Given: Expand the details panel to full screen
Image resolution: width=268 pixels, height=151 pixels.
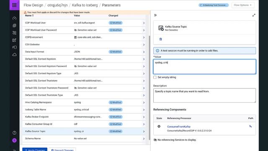Looking at the screenshot, I should pyautogui.click(x=254, y=15).
